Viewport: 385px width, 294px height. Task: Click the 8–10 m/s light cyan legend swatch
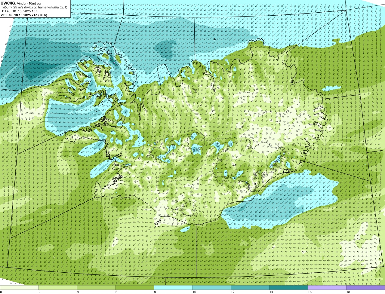173,288
